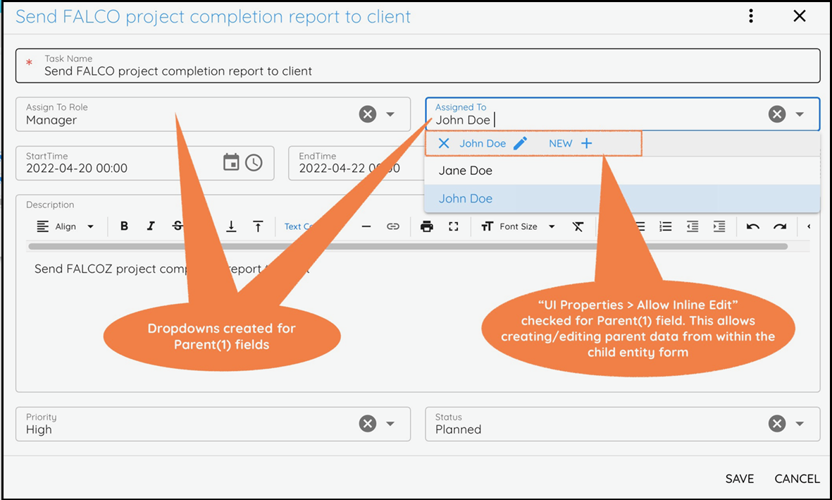832x500 pixels.
Task: Edit John Doe using pencil icon
Action: (x=520, y=143)
